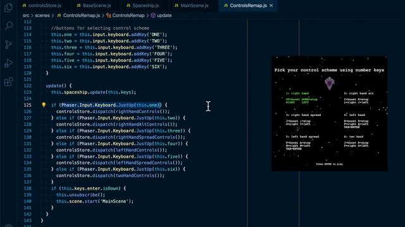The height and width of the screenshot is (227, 405).
Task: Click '6: two hand' option in preview
Action: 353,137
